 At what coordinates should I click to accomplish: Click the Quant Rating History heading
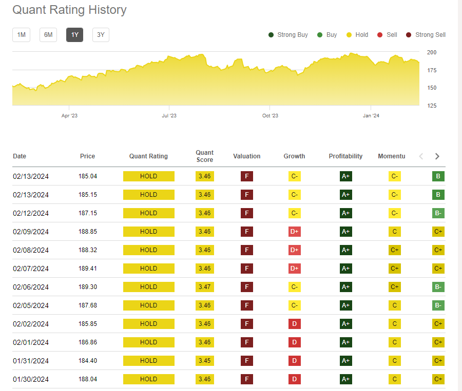coord(70,10)
